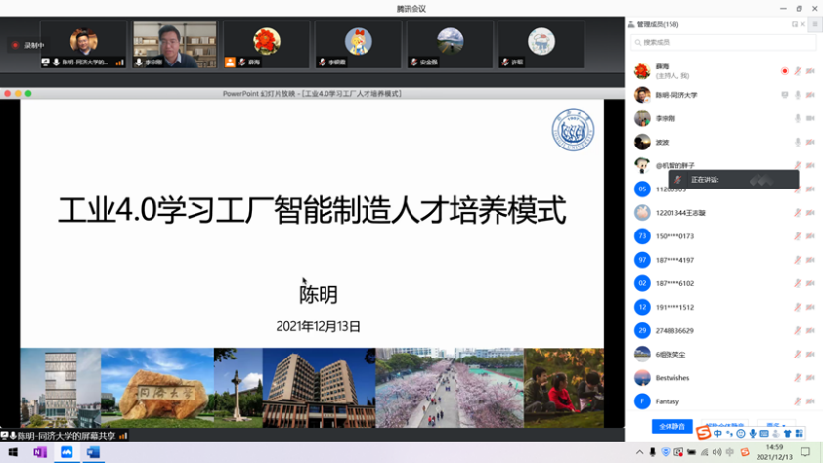Unmute participant Bestwishes microphone
The width and height of the screenshot is (823, 463).
coord(798,378)
